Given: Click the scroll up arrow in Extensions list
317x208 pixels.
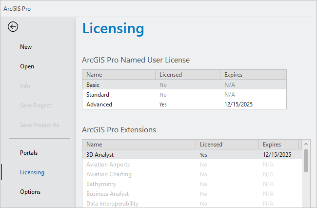Looking at the screenshot, I should click(x=306, y=144).
